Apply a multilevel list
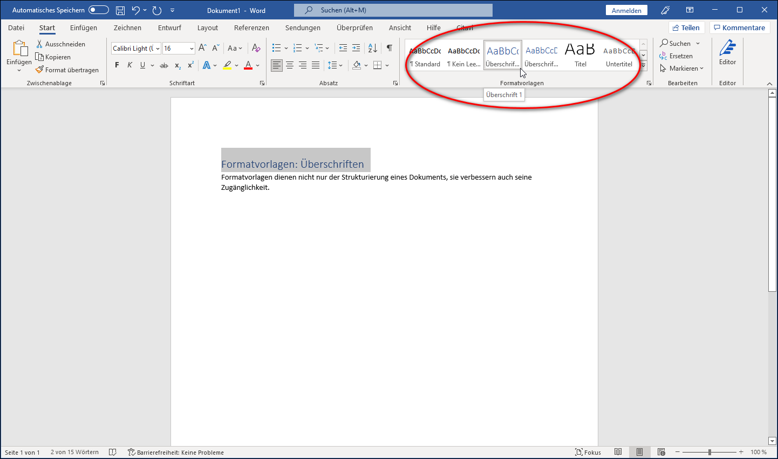The width and height of the screenshot is (778, 459). (318, 48)
